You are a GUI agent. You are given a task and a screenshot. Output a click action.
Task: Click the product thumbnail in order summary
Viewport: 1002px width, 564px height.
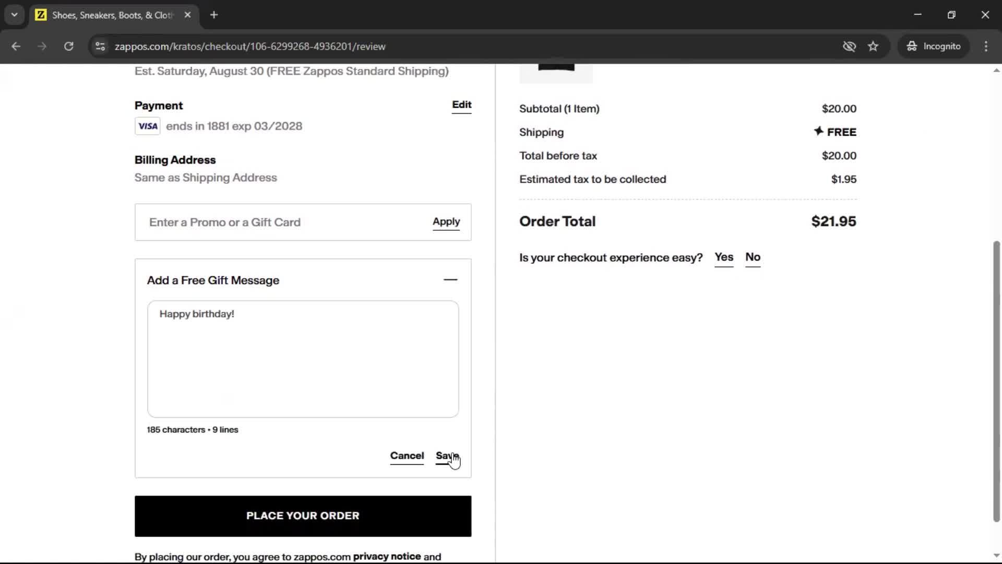click(x=556, y=74)
